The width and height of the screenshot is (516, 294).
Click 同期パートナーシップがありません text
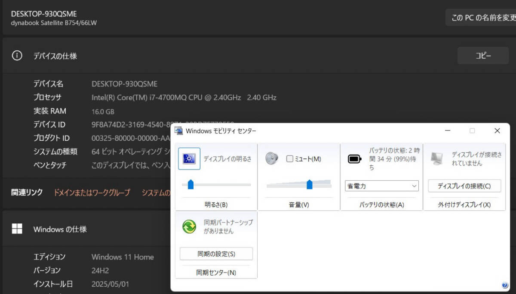228,227
